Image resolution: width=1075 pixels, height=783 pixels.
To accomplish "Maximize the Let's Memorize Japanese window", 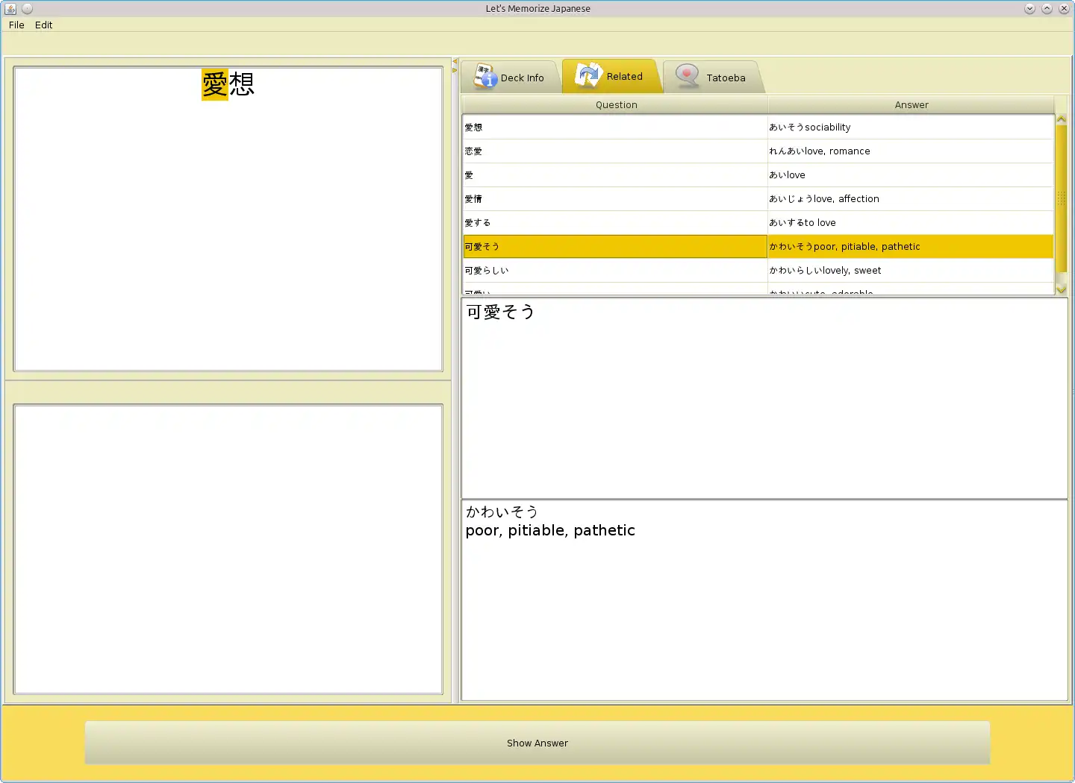I will 1047,9.
